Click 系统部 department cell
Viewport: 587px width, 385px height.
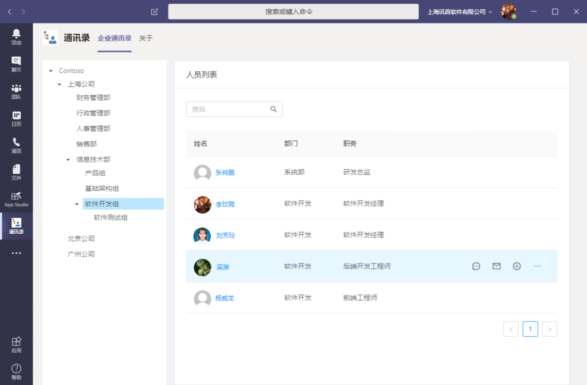(294, 172)
